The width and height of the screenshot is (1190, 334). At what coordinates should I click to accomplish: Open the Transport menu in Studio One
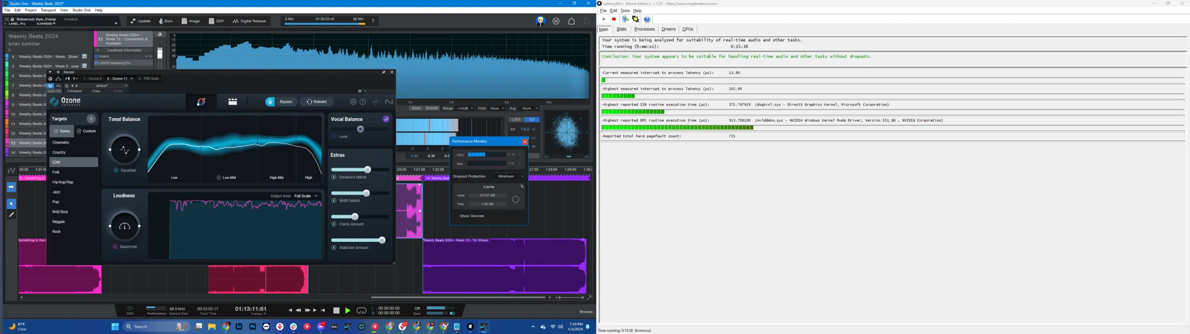point(48,10)
